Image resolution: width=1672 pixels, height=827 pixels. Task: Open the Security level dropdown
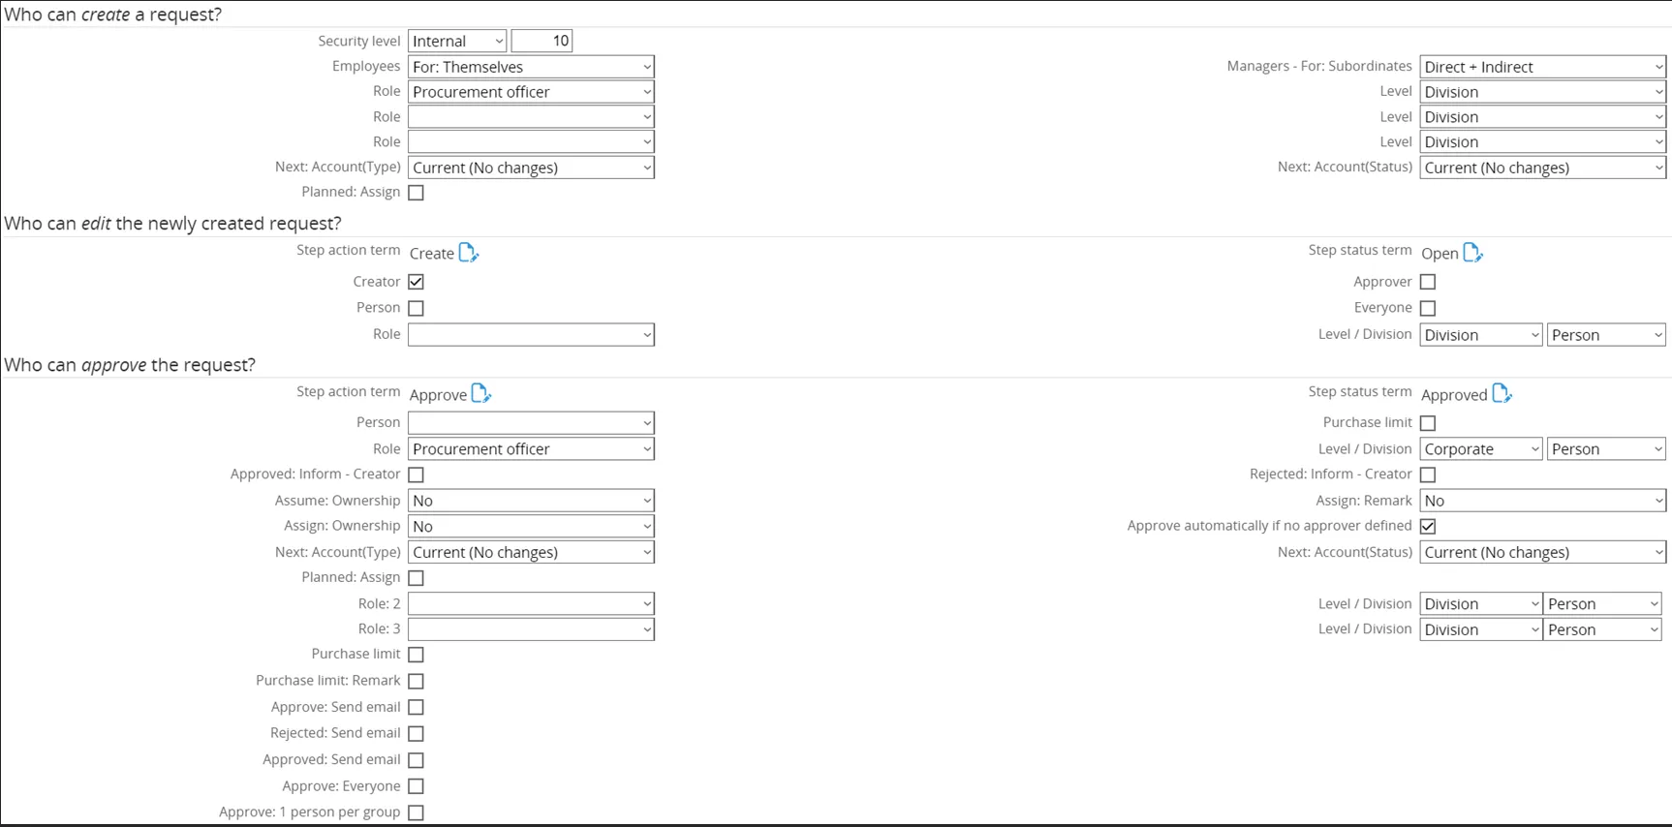coord(457,41)
